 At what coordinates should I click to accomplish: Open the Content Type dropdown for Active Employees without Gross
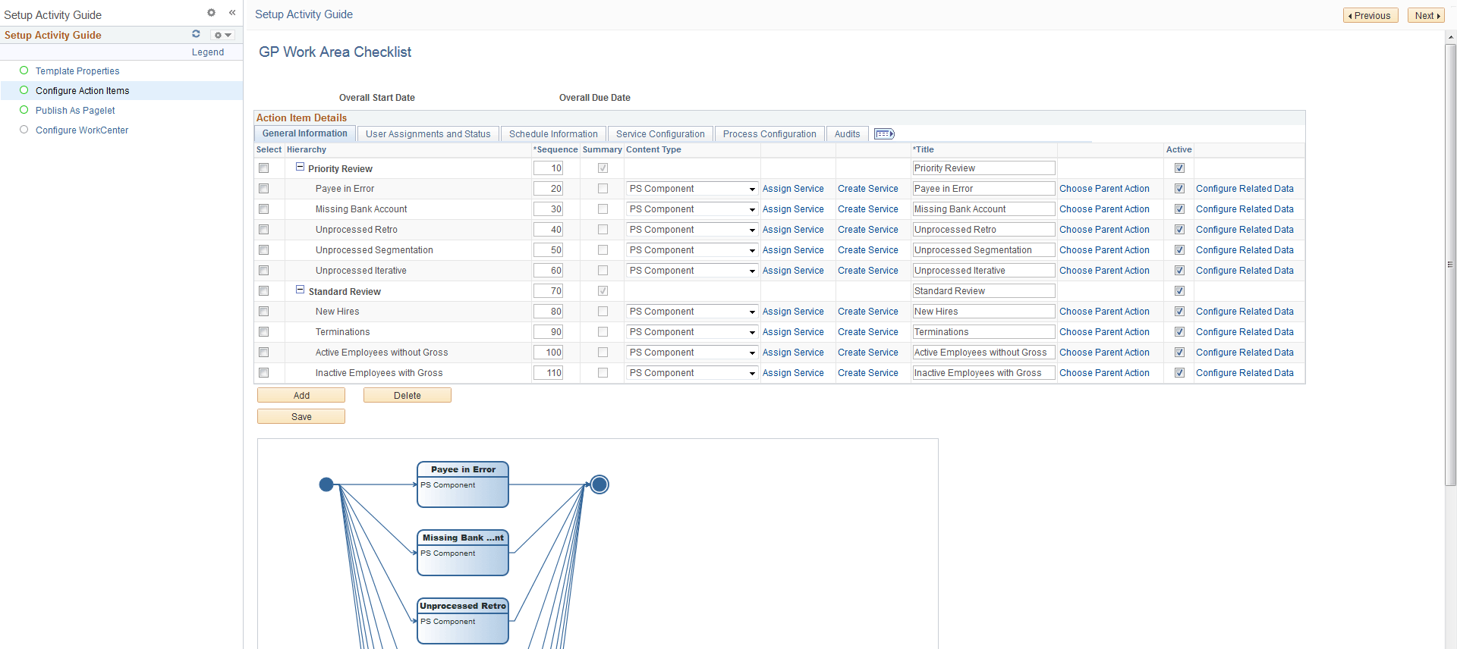(692, 353)
